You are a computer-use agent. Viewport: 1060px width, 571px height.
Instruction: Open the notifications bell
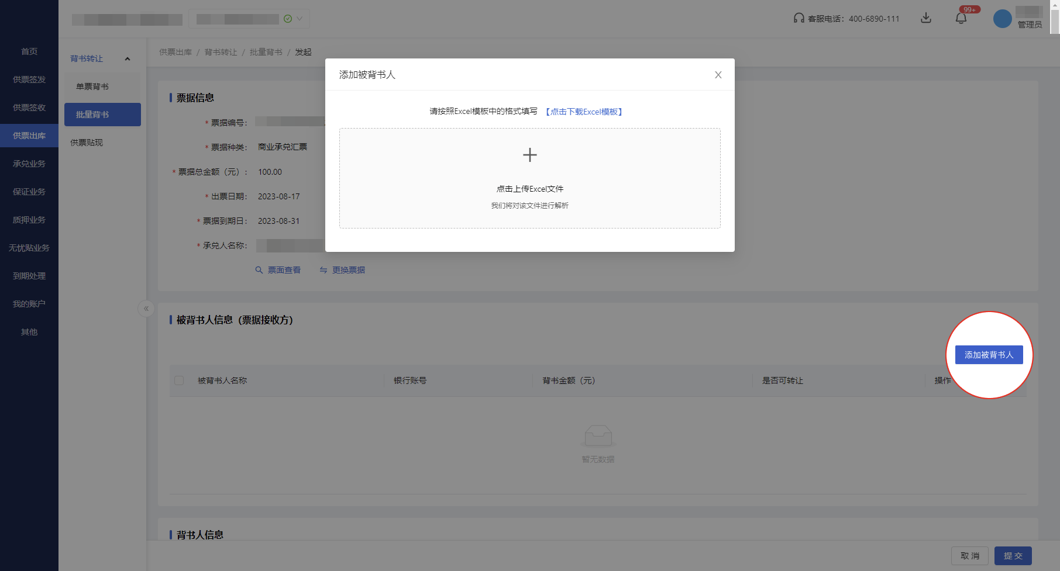[960, 18]
